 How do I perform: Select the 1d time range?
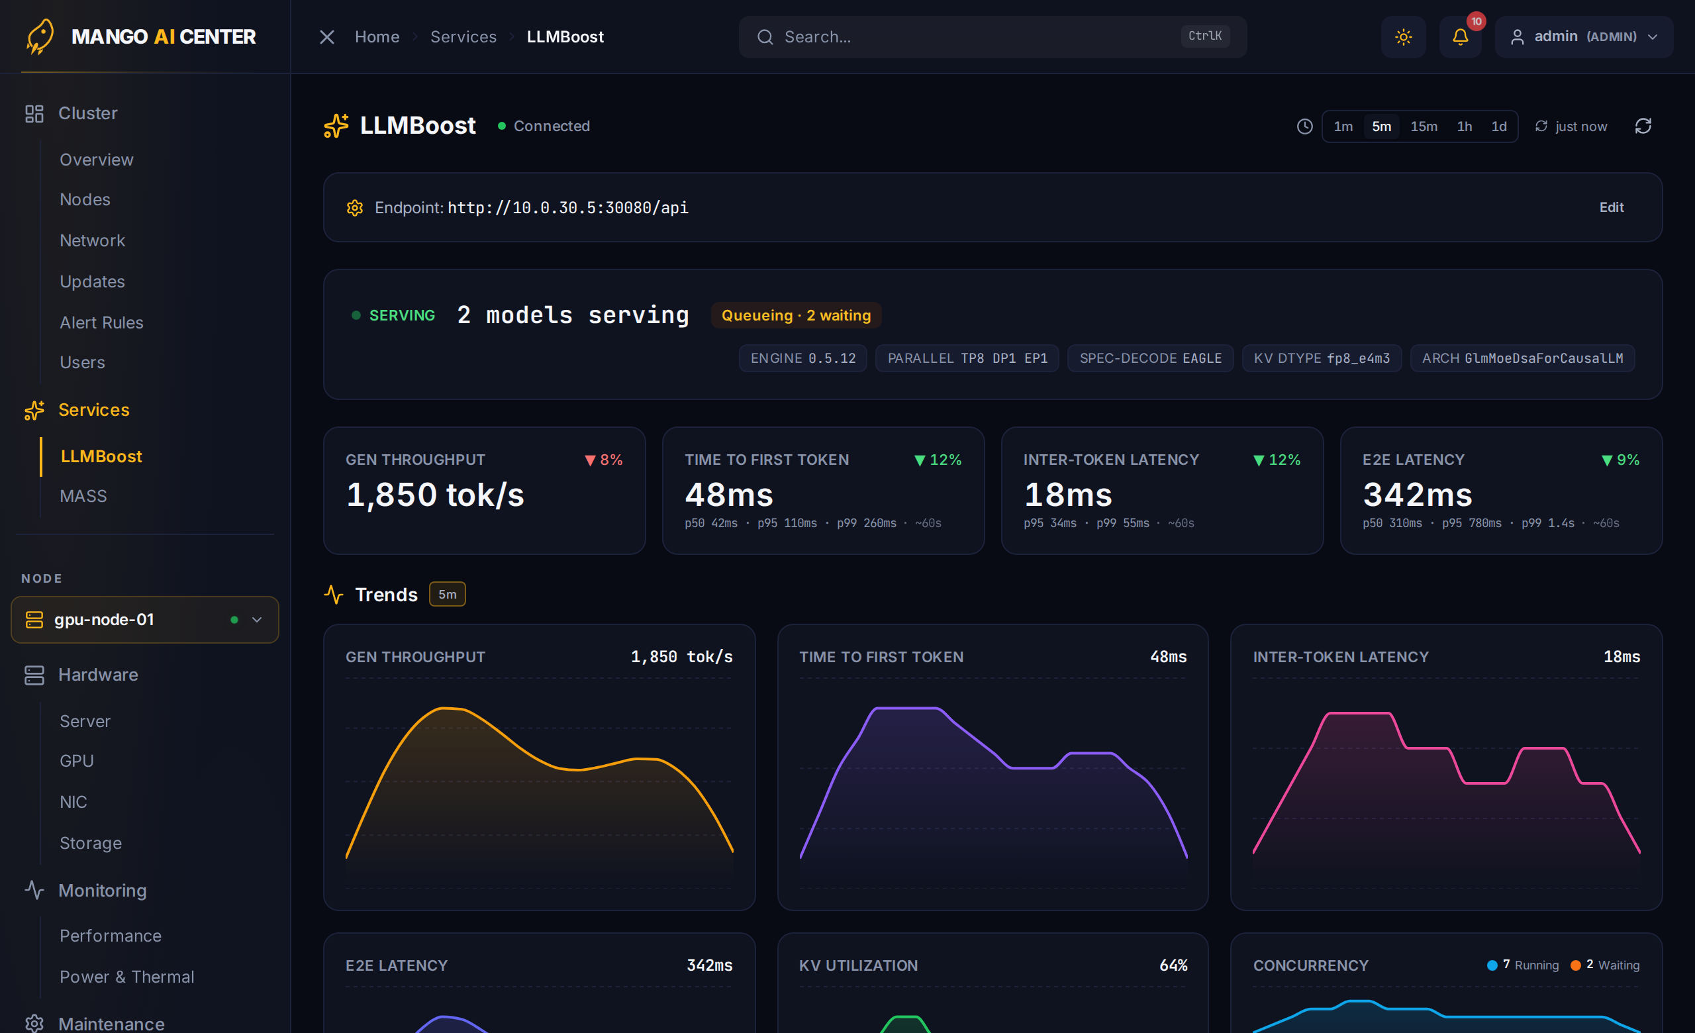(x=1498, y=126)
